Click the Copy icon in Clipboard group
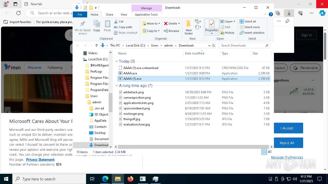 tap(97, 26)
